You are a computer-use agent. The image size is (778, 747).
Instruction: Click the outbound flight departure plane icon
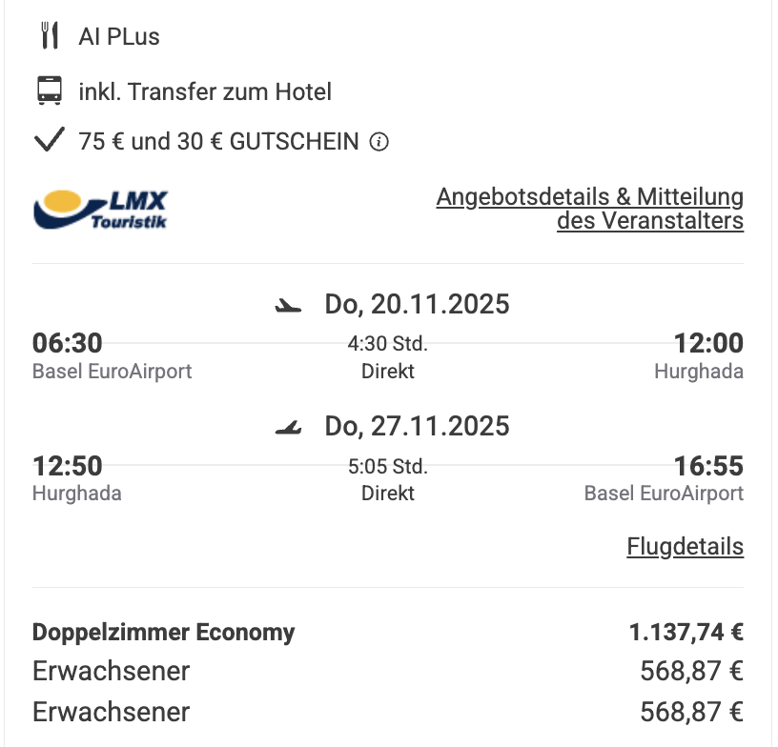(288, 306)
